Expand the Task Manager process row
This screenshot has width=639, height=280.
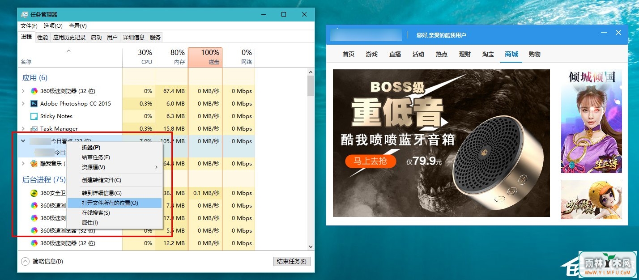tap(23, 128)
